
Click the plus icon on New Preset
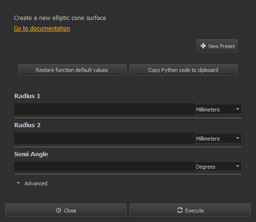(x=203, y=46)
